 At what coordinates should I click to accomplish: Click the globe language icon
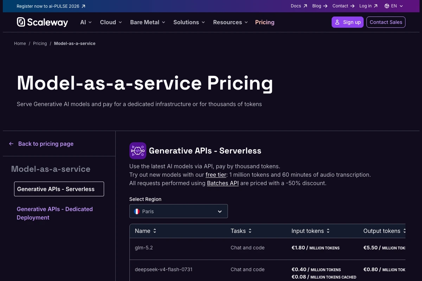[x=387, y=6]
